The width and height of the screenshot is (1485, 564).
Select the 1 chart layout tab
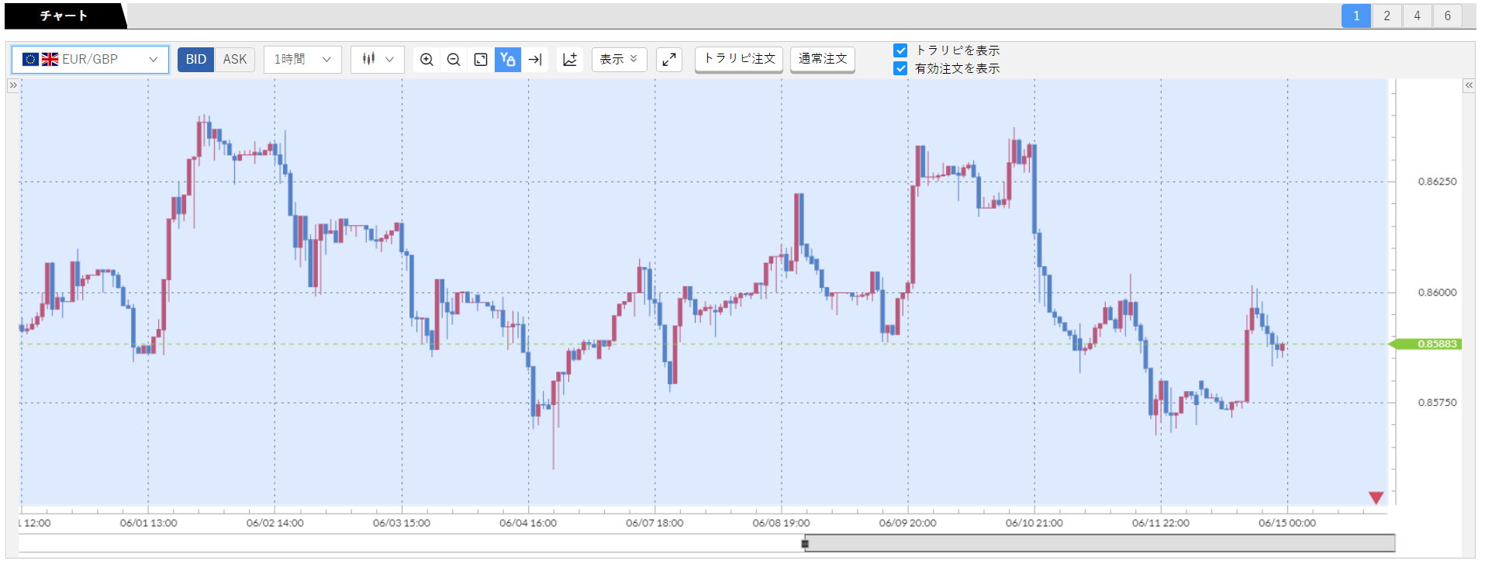coord(1356,16)
